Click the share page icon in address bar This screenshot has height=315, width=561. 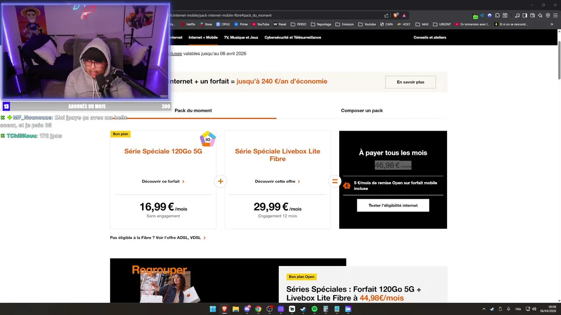[x=386, y=15]
